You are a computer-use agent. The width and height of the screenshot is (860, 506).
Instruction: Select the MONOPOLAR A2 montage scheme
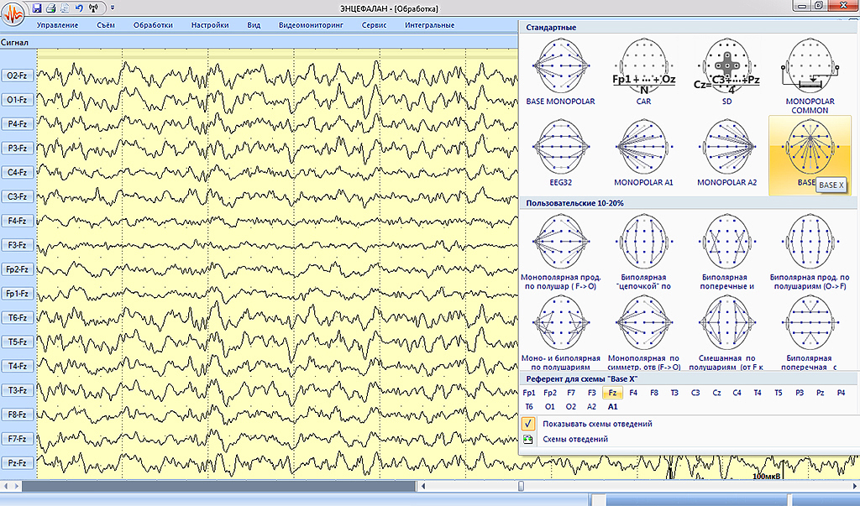point(726,154)
